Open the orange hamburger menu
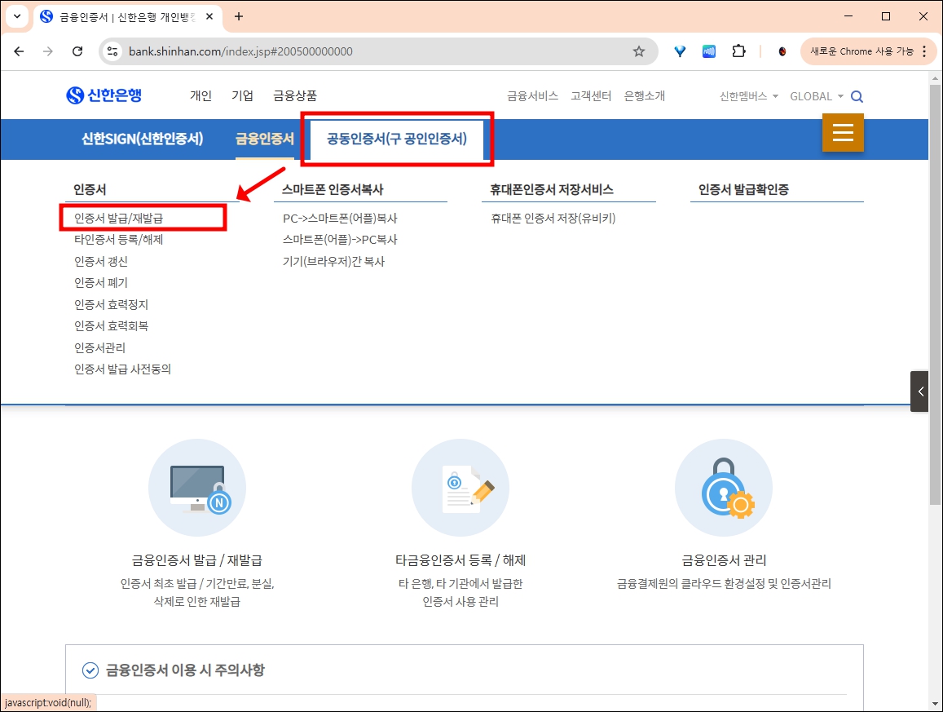 point(843,131)
